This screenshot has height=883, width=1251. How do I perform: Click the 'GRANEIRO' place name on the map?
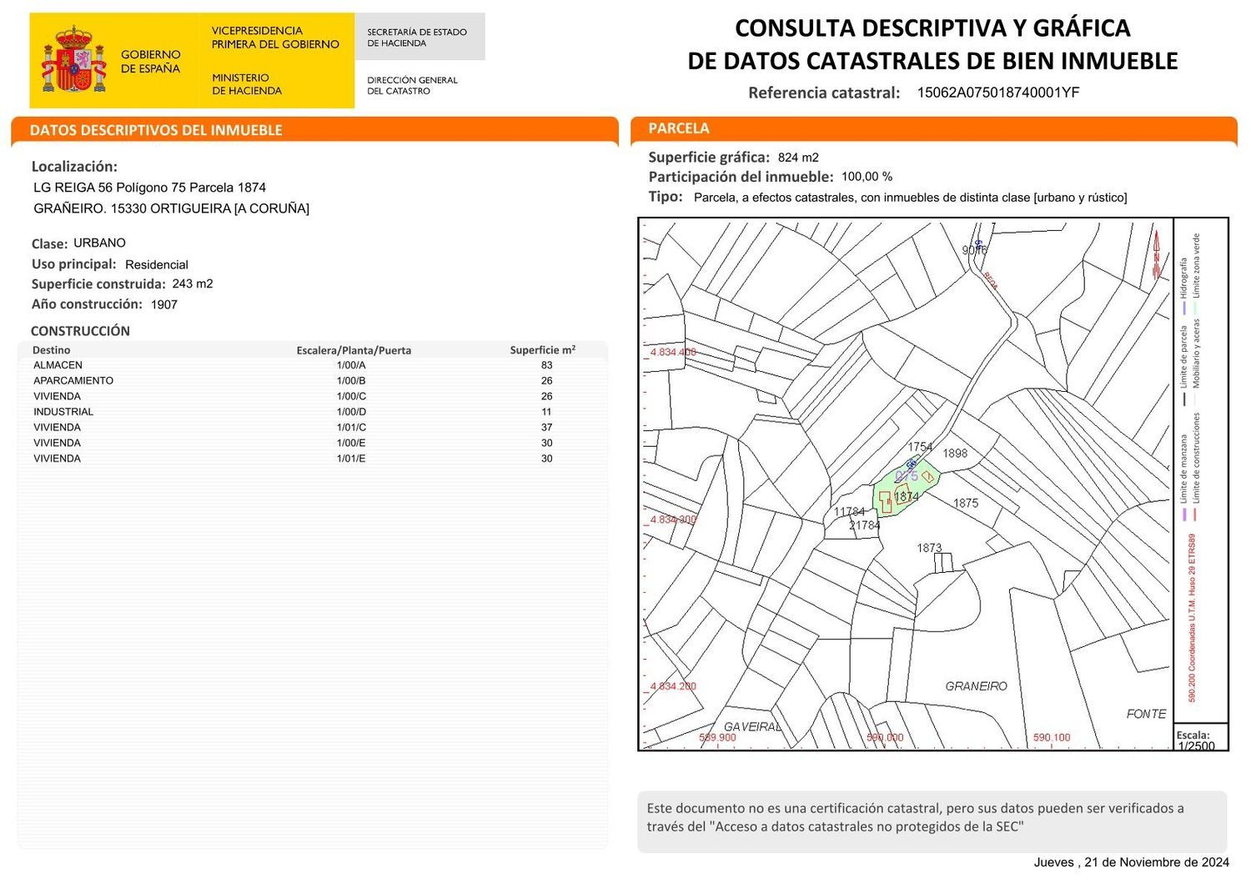click(977, 686)
